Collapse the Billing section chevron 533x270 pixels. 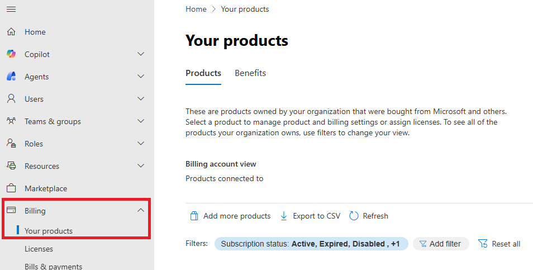(x=141, y=211)
